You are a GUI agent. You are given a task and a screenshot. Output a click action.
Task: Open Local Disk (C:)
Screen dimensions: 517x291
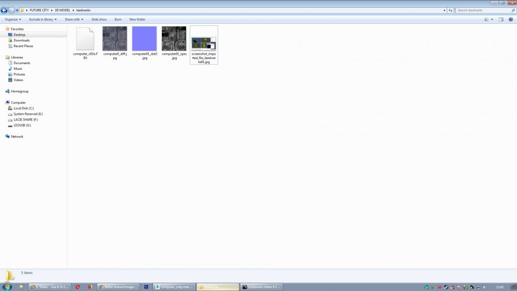pyautogui.click(x=23, y=108)
